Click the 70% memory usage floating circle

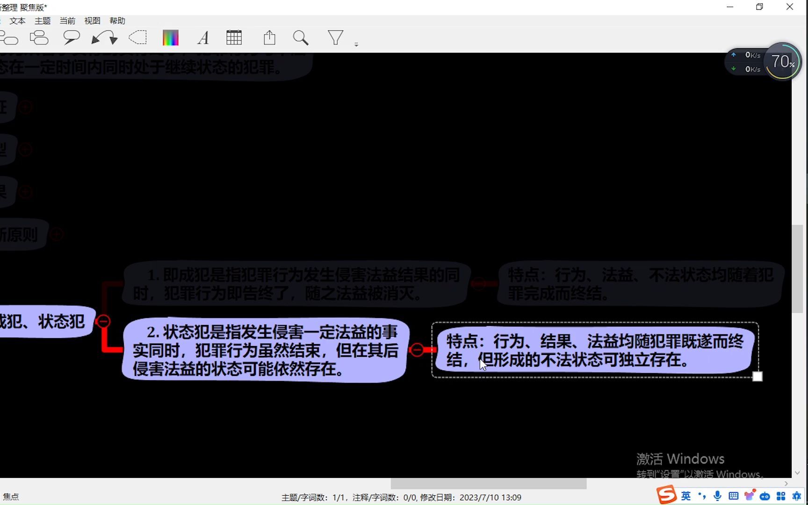(782, 61)
